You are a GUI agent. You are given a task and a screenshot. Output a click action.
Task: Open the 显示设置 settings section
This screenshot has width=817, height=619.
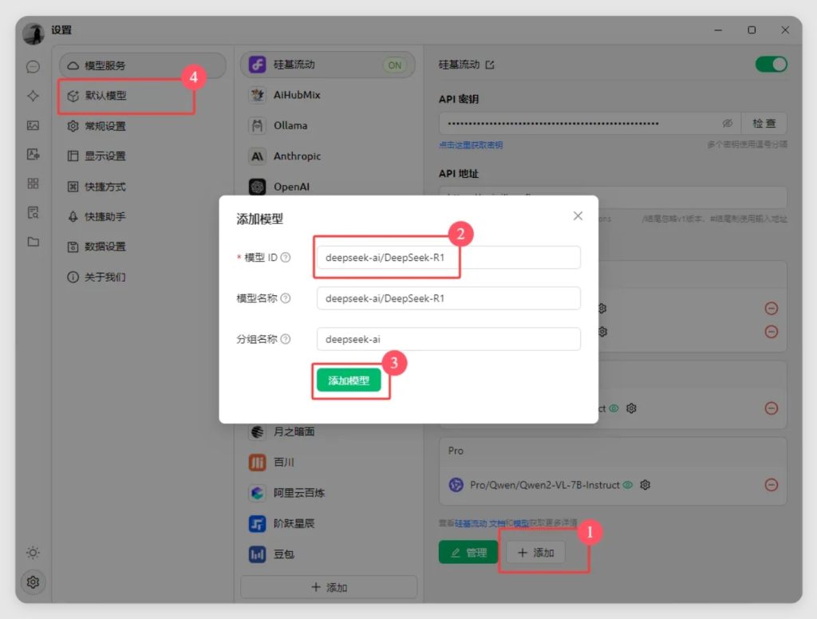pos(142,156)
